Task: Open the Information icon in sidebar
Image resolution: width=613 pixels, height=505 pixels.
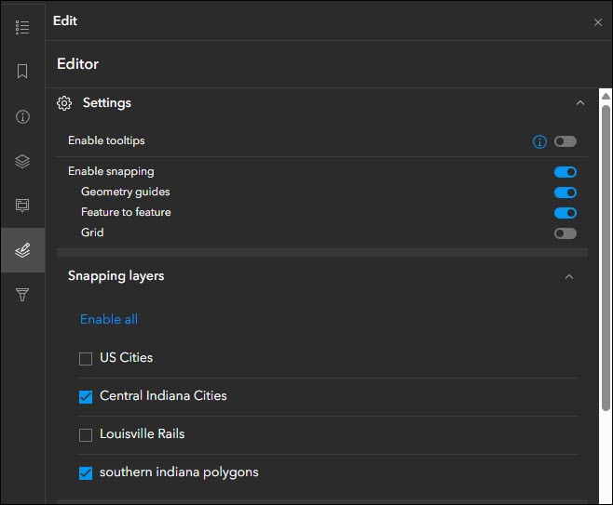Action: (22, 116)
